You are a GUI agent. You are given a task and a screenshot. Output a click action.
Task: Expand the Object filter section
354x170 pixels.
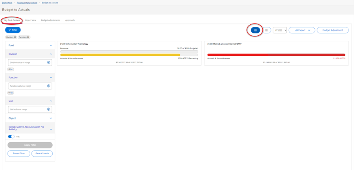coord(51,118)
